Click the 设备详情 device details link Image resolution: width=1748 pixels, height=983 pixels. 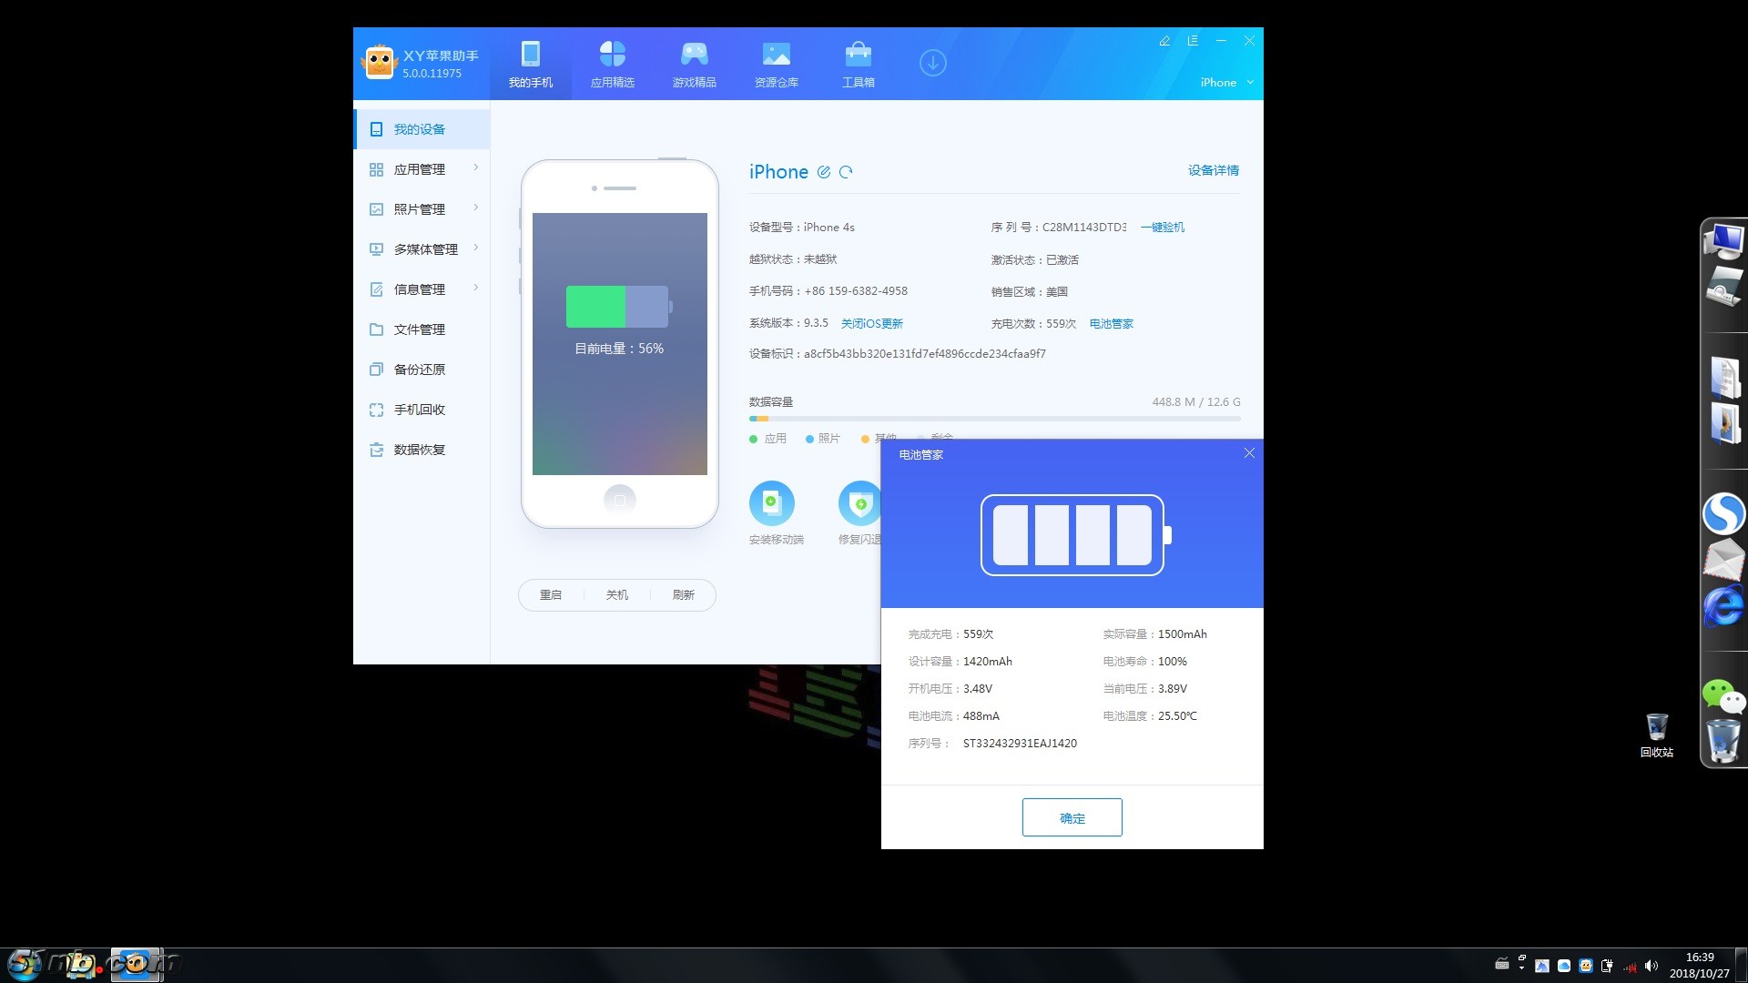(x=1213, y=170)
